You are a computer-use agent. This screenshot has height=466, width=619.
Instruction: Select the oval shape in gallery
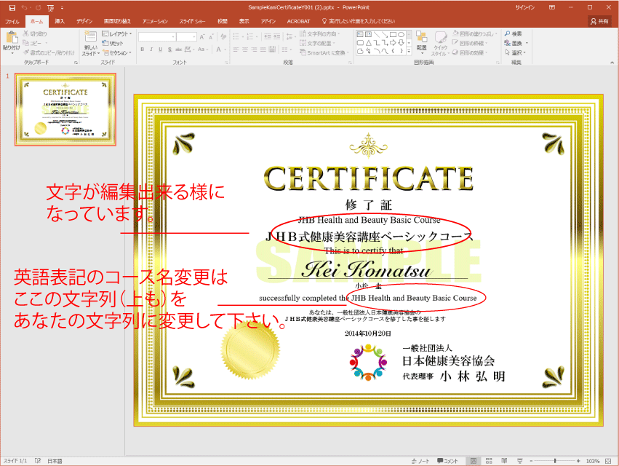[401, 34]
